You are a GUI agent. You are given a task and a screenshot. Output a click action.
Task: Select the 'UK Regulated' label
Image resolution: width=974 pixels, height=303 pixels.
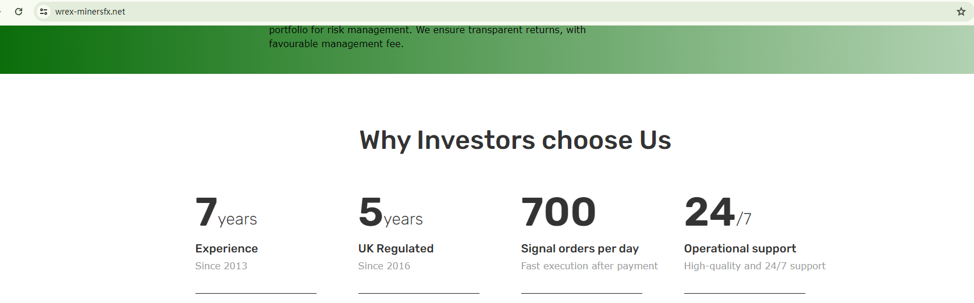[x=396, y=248]
